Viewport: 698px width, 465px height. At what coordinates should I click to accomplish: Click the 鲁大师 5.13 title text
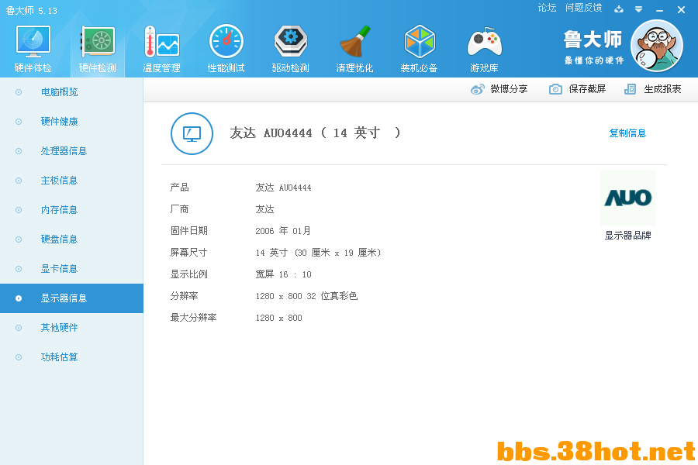pyautogui.click(x=32, y=11)
